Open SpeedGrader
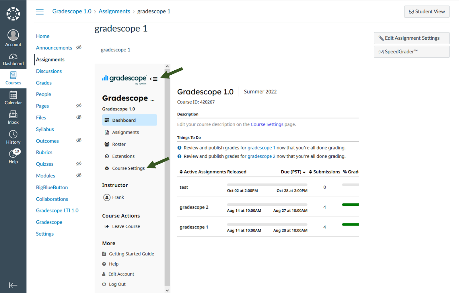Image resolution: width=459 pixels, height=293 pixels. [x=412, y=52]
